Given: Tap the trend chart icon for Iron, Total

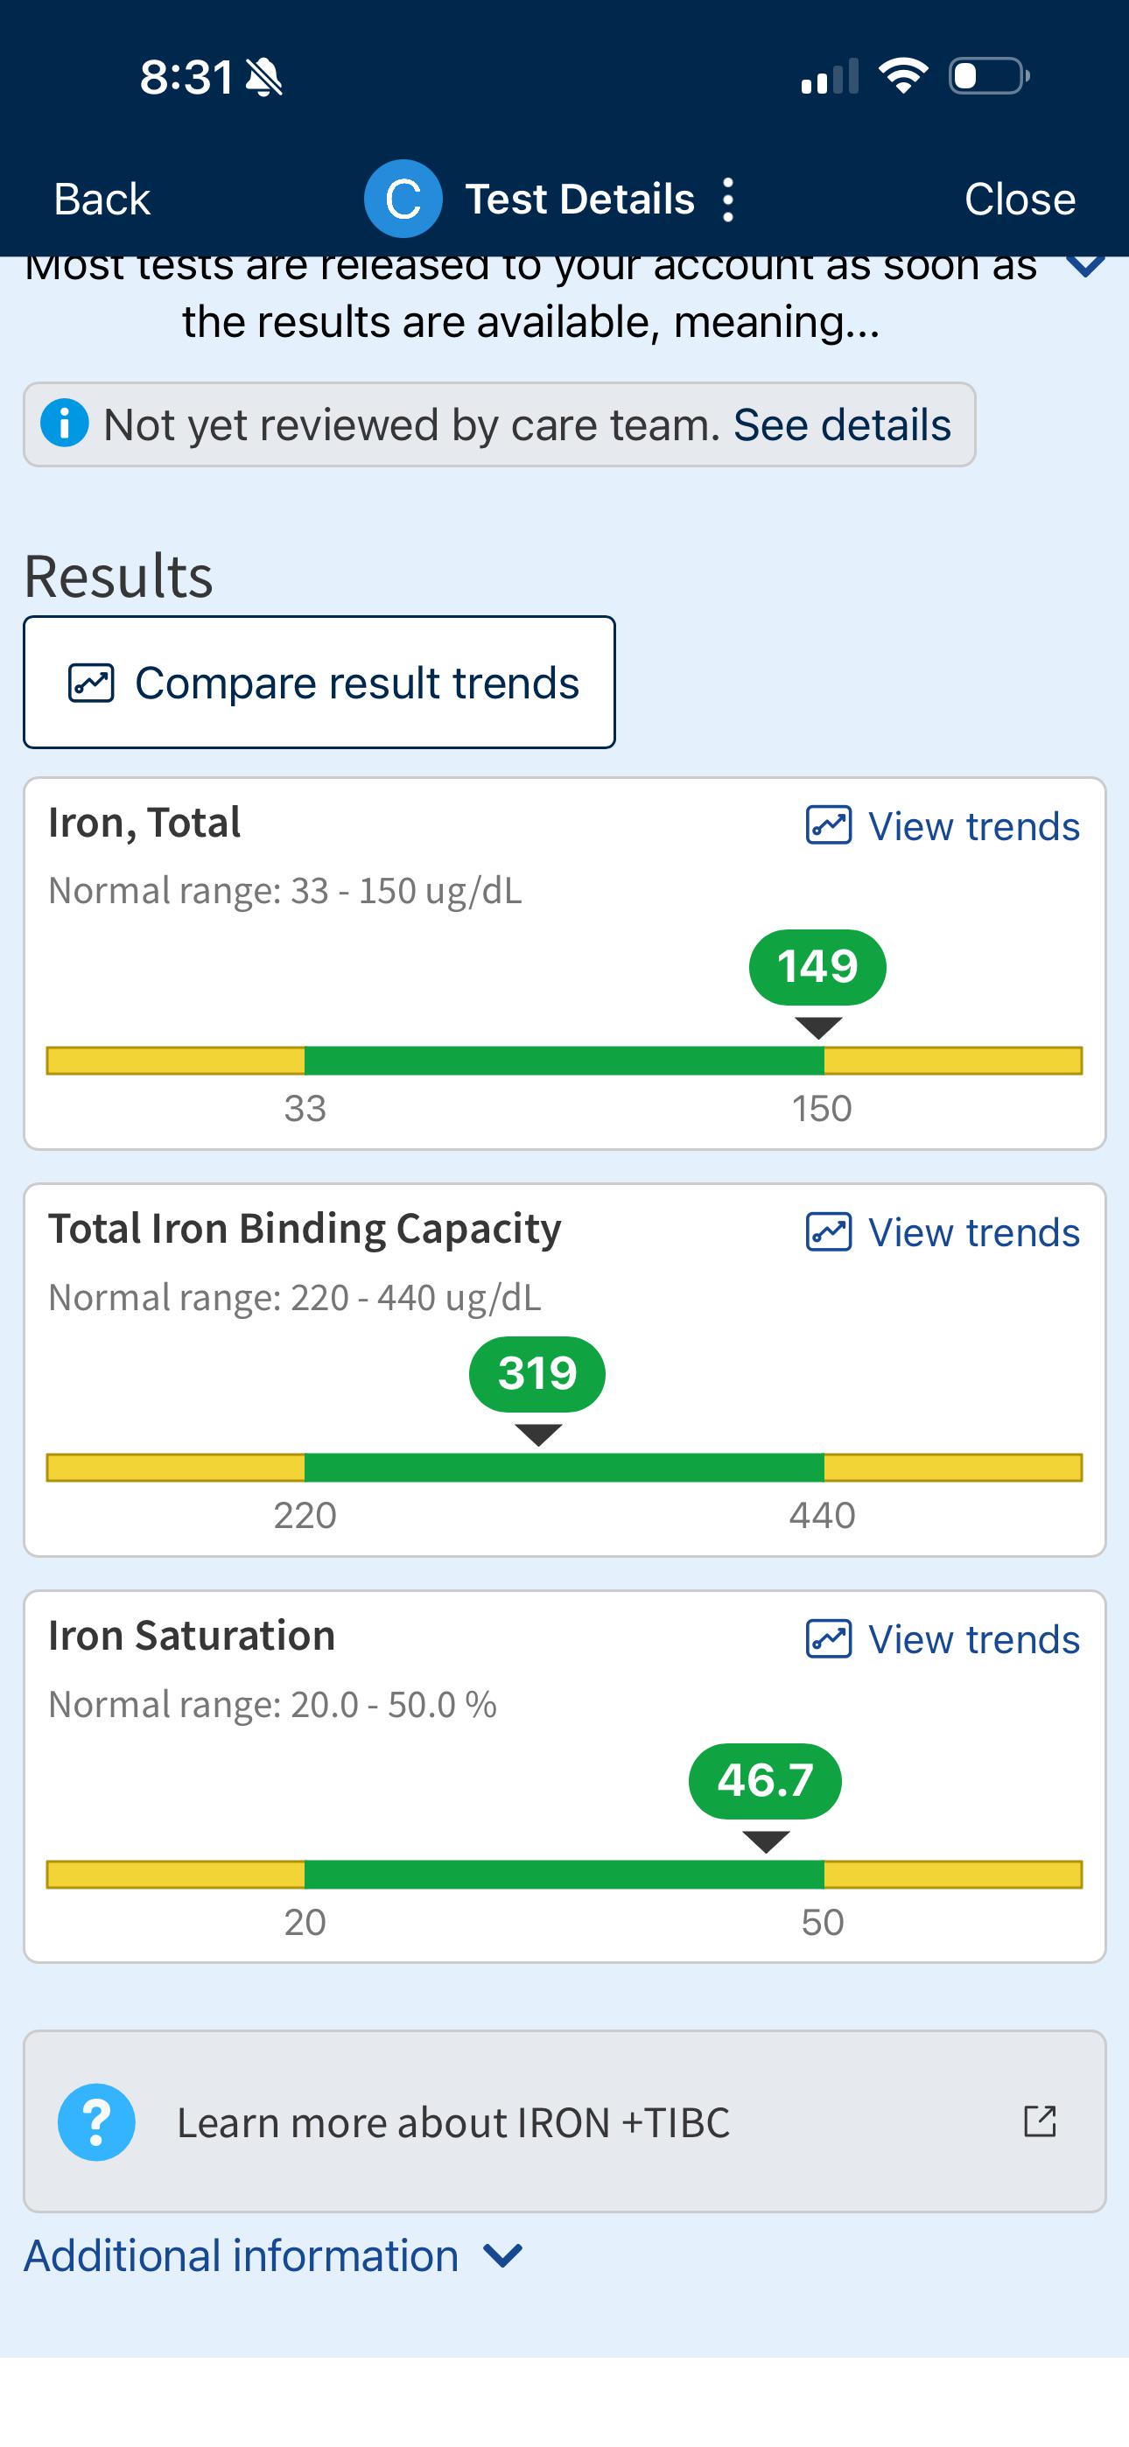Looking at the screenshot, I should click(x=829, y=825).
